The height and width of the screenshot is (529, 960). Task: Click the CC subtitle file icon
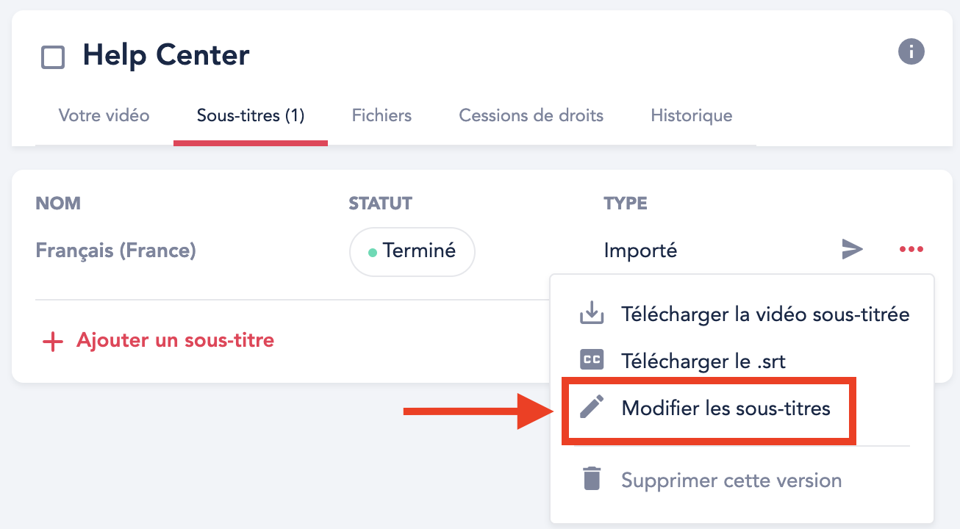pos(592,360)
